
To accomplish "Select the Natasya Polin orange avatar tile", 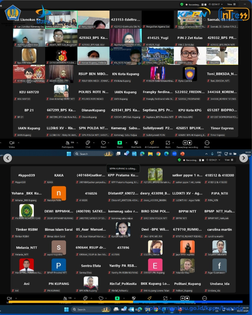I will (59, 193).
